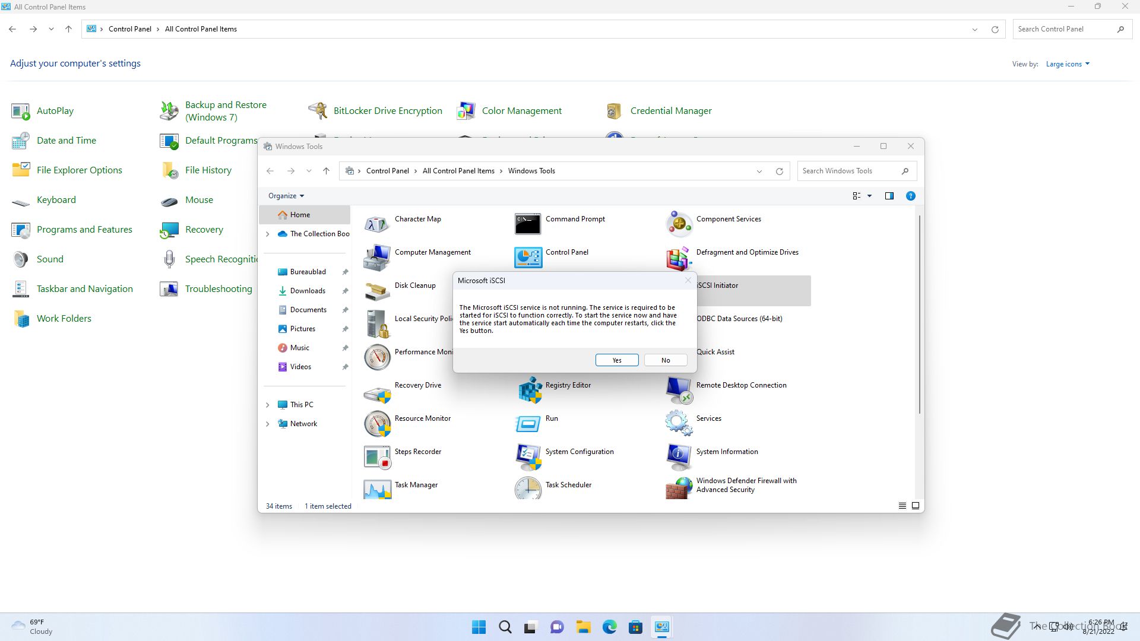The height and width of the screenshot is (641, 1140).
Task: Click Windows Tools vertical scrollbar
Action: pyautogui.click(x=919, y=315)
